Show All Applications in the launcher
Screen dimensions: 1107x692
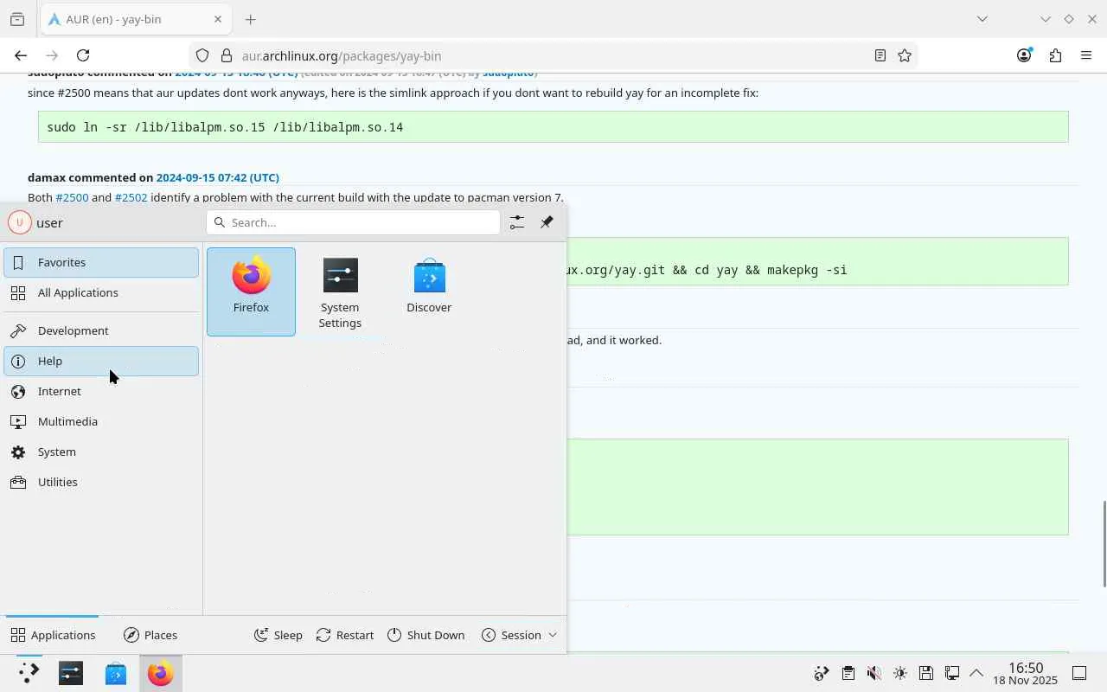click(101, 292)
